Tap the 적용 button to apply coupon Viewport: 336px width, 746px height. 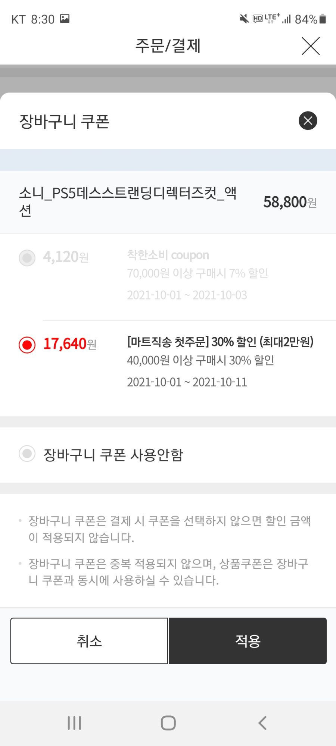point(248,641)
